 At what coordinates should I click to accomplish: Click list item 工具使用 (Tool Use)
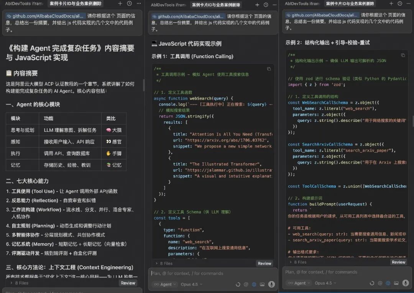pos(62,191)
